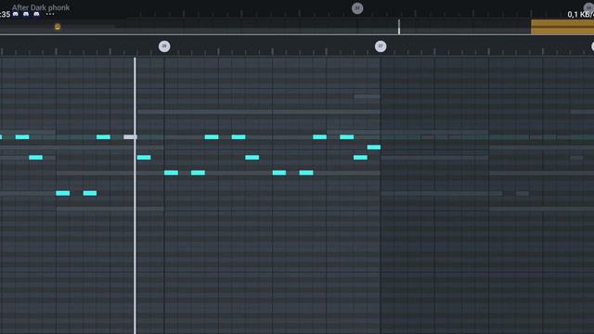Click the orange circular marker in the overview strip
This screenshot has height=334, width=594.
click(58, 27)
